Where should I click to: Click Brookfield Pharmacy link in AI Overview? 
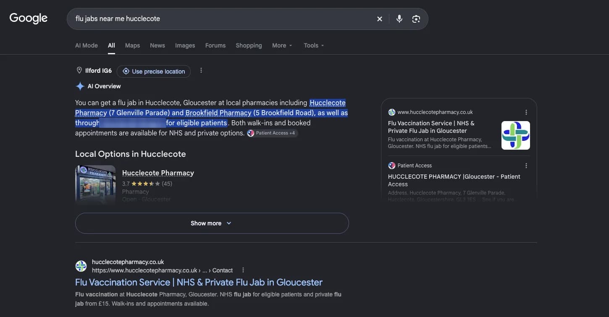click(x=218, y=113)
